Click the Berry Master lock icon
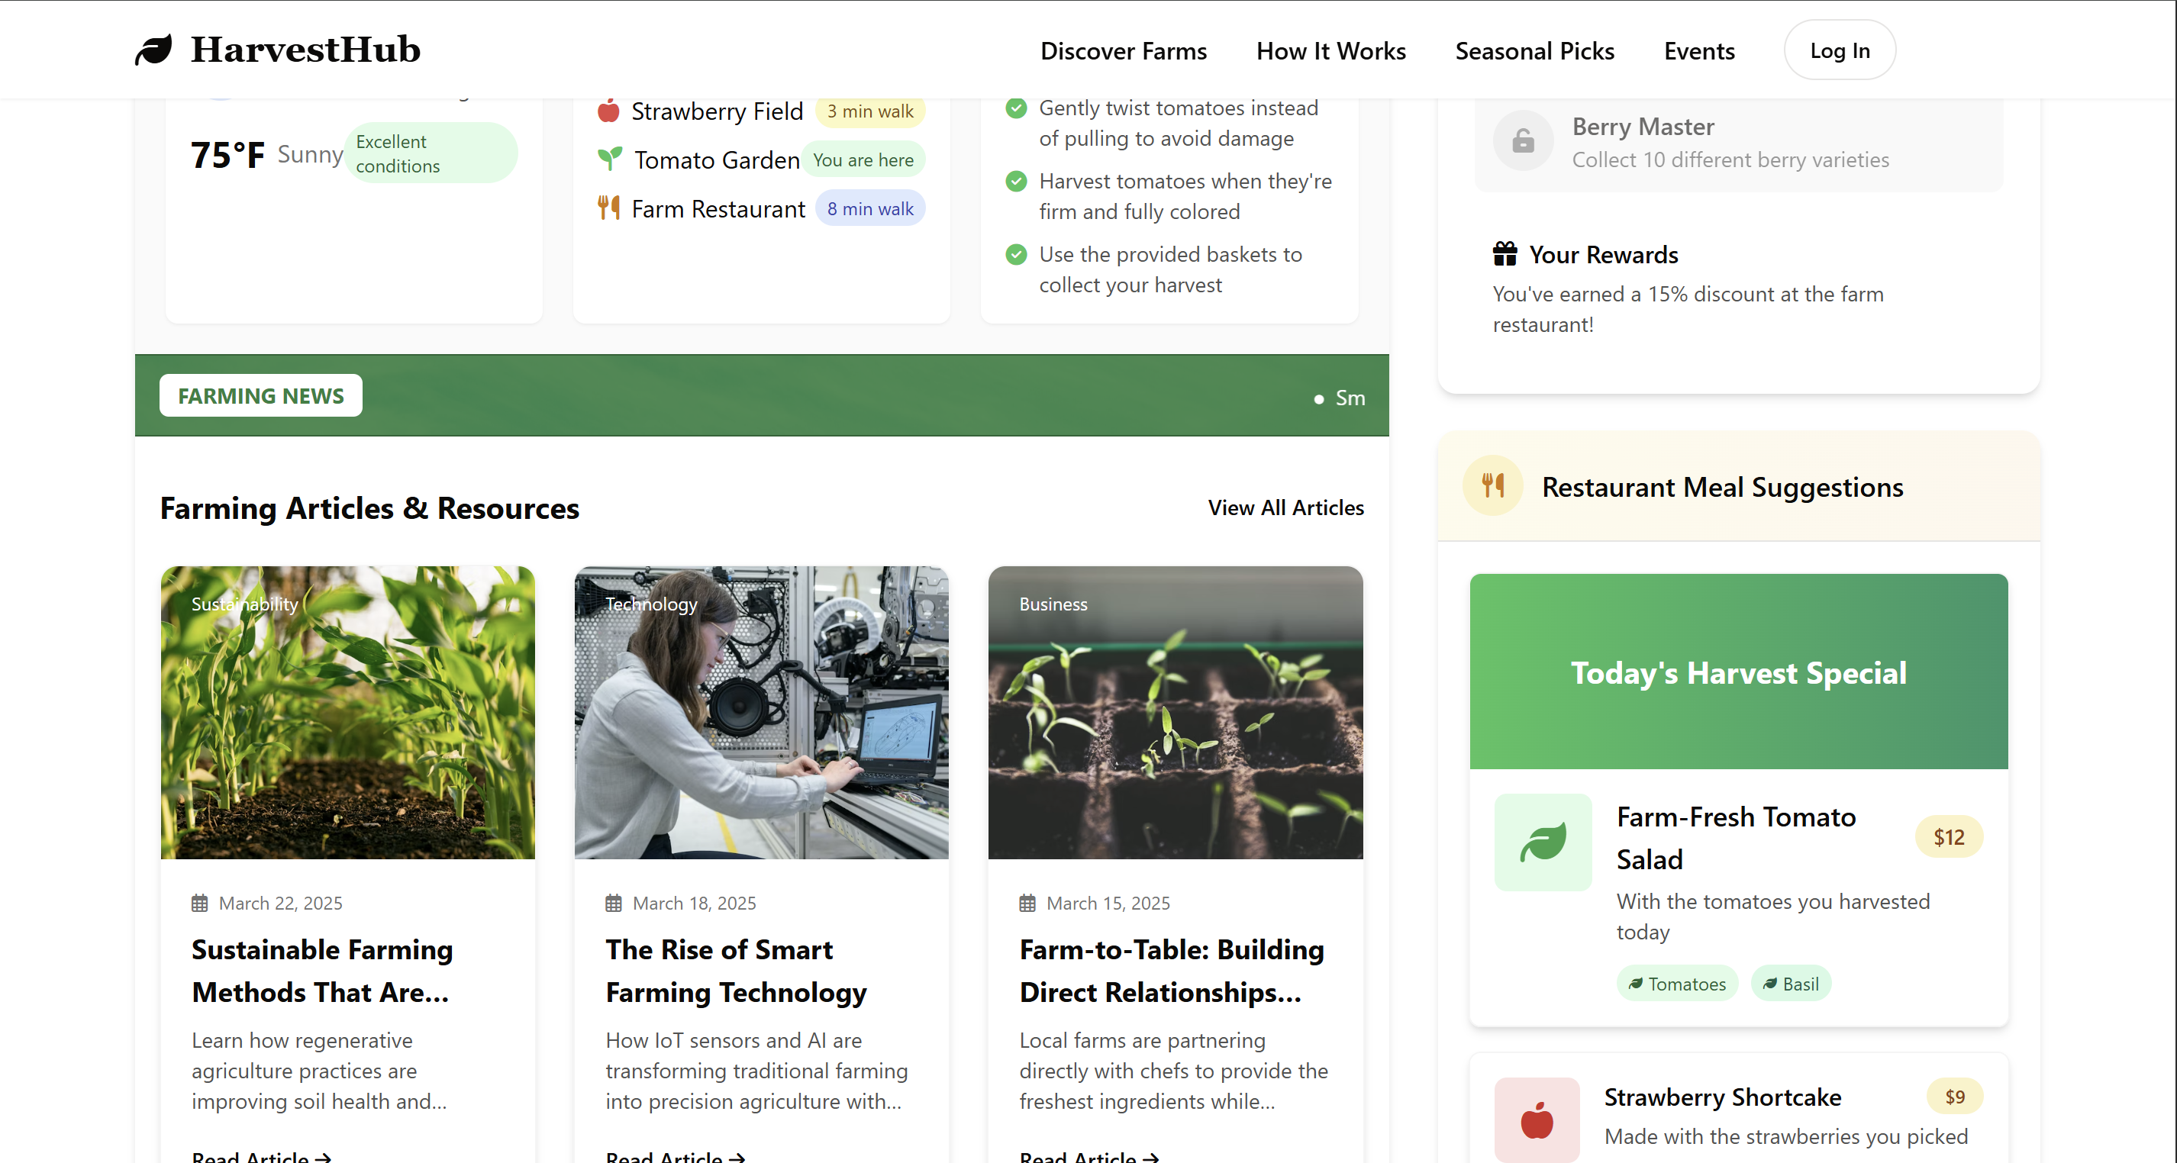Image resolution: width=2177 pixels, height=1163 pixels. click(1523, 141)
